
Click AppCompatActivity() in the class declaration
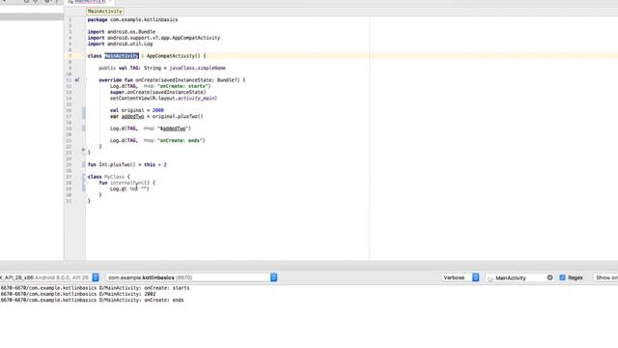click(174, 56)
